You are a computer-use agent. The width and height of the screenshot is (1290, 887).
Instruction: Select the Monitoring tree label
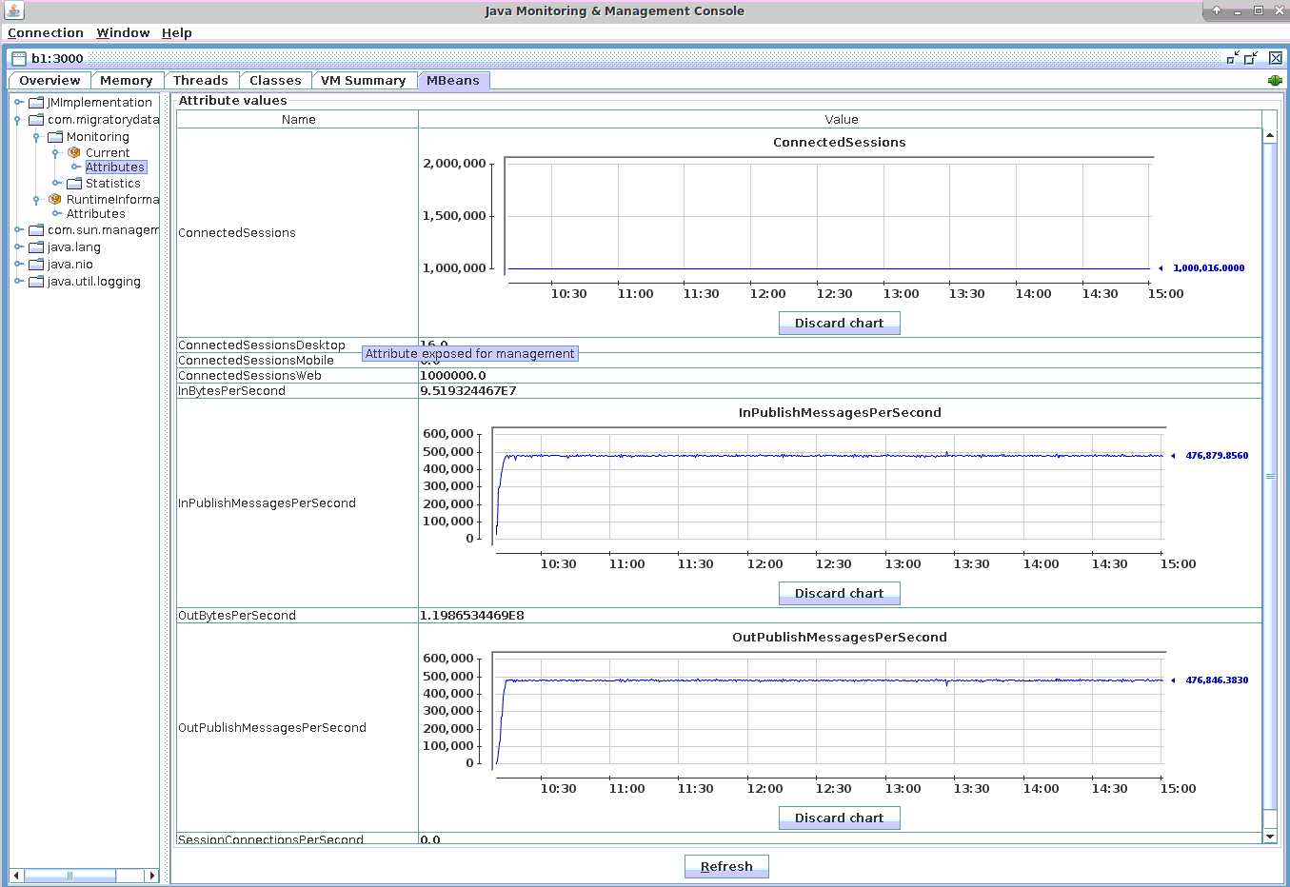(98, 137)
